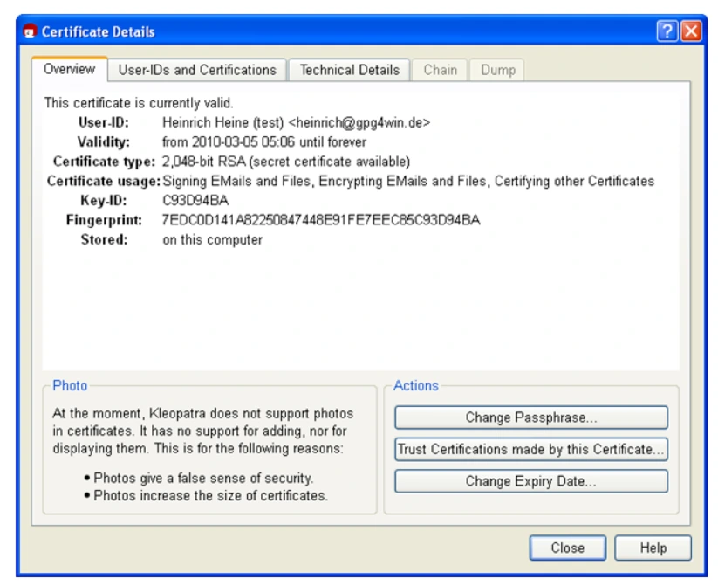Click the "Certificate usage:" label
This screenshot has height=586, width=718.
click(104, 181)
